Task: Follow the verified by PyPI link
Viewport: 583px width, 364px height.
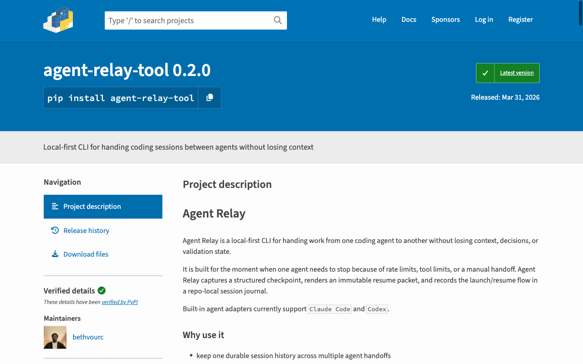Action: coord(119,302)
